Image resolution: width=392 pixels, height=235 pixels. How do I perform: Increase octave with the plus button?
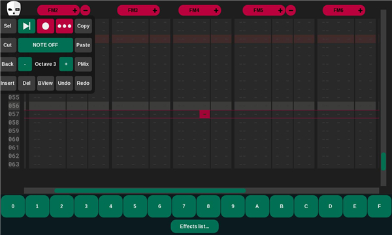pyautogui.click(x=66, y=64)
